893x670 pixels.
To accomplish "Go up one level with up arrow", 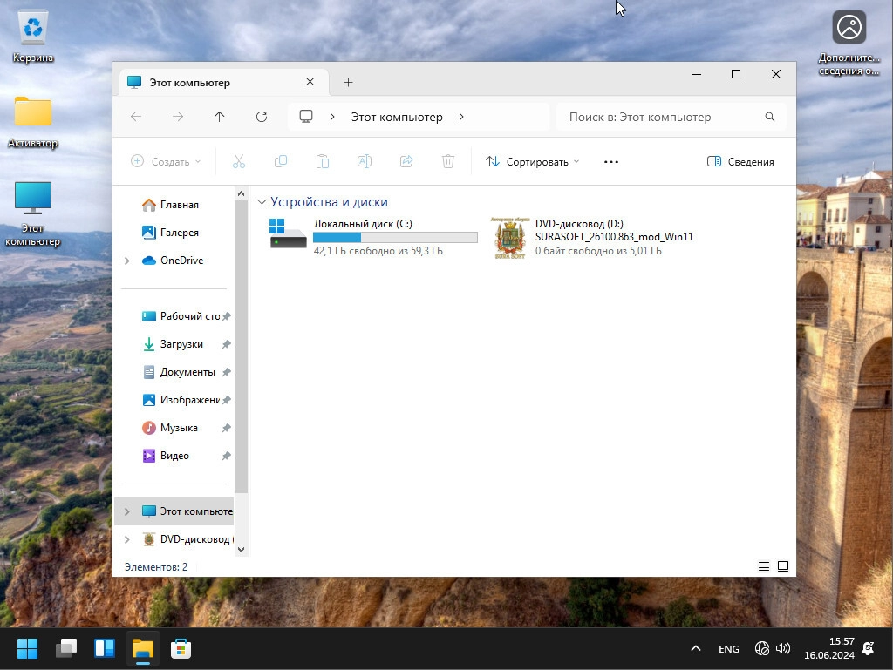I will (x=219, y=117).
